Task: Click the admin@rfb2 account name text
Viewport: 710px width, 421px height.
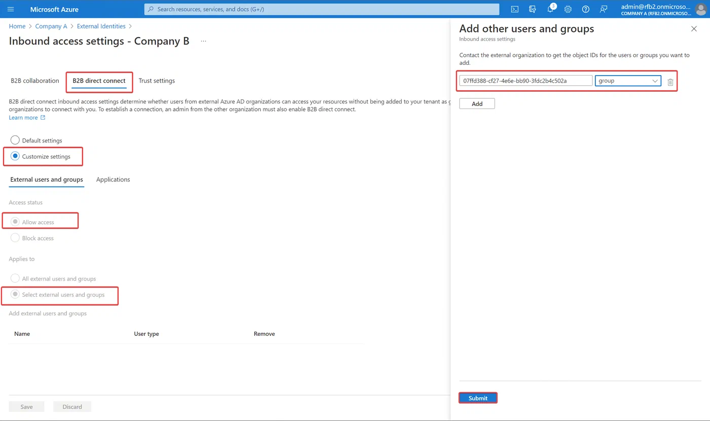Action: click(655, 7)
